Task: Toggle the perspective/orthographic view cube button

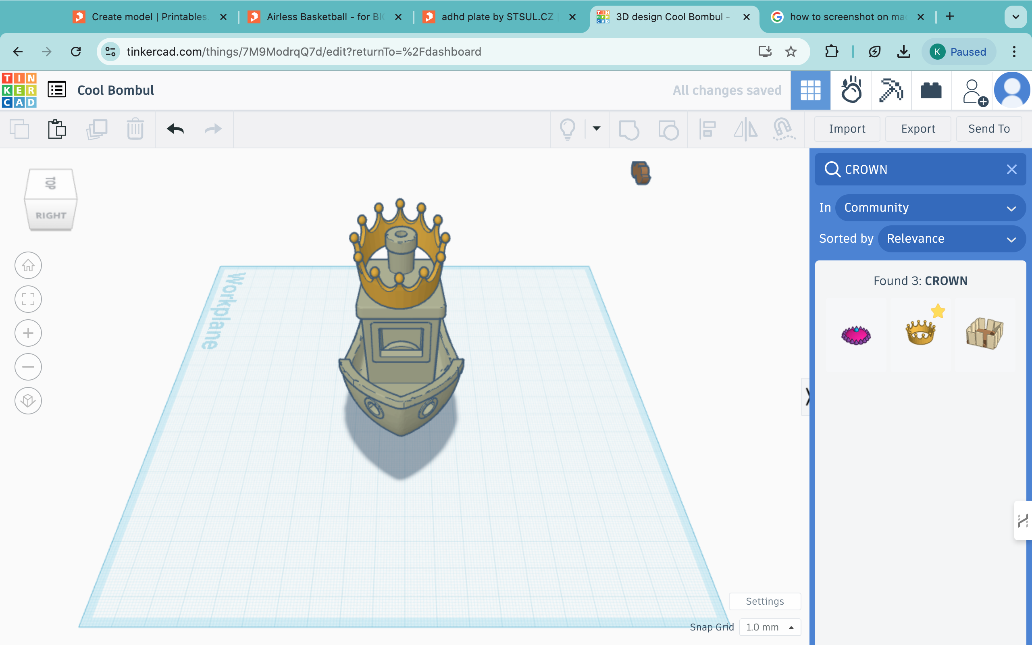Action: pos(28,401)
